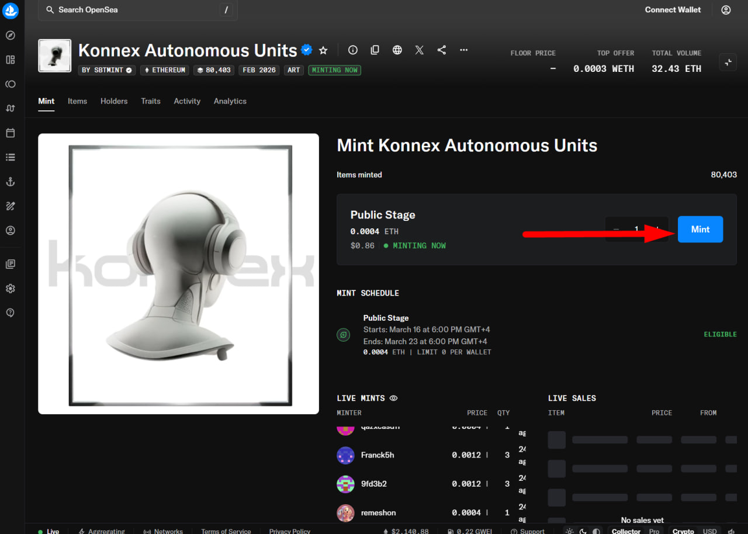Screen dimensions: 748x534
Task: Open minter Franck5h profile
Action: [378, 455]
